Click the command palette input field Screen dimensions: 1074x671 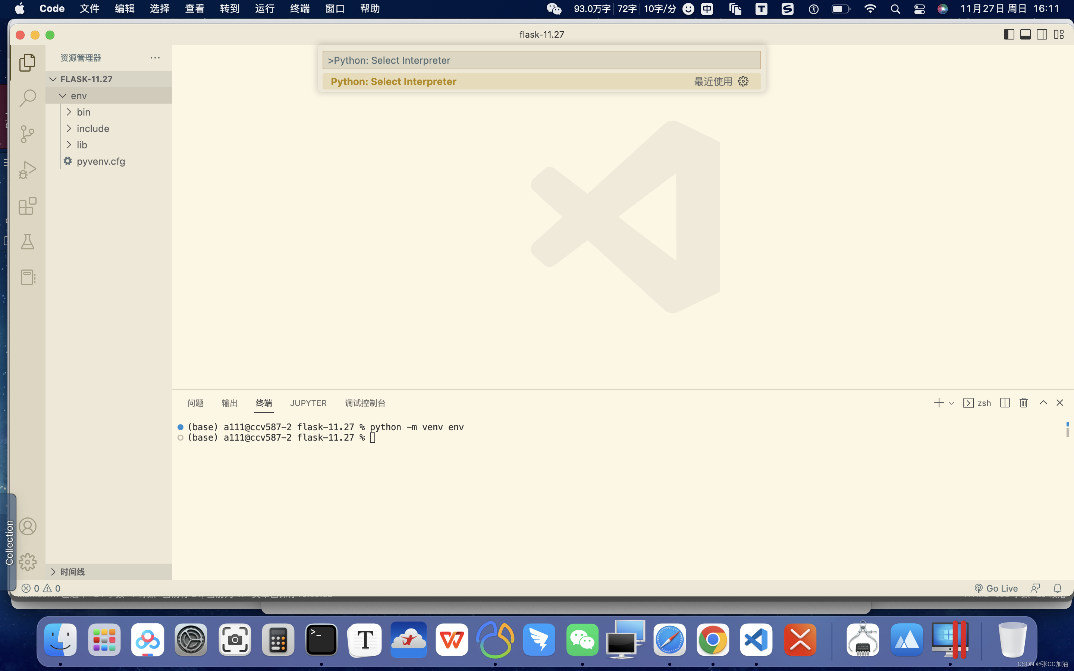pyautogui.click(x=541, y=60)
